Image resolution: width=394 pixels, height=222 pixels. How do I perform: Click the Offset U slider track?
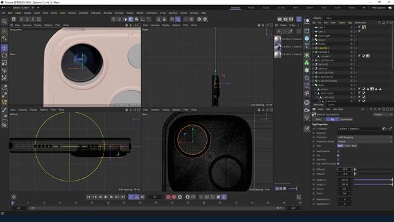[373, 170]
